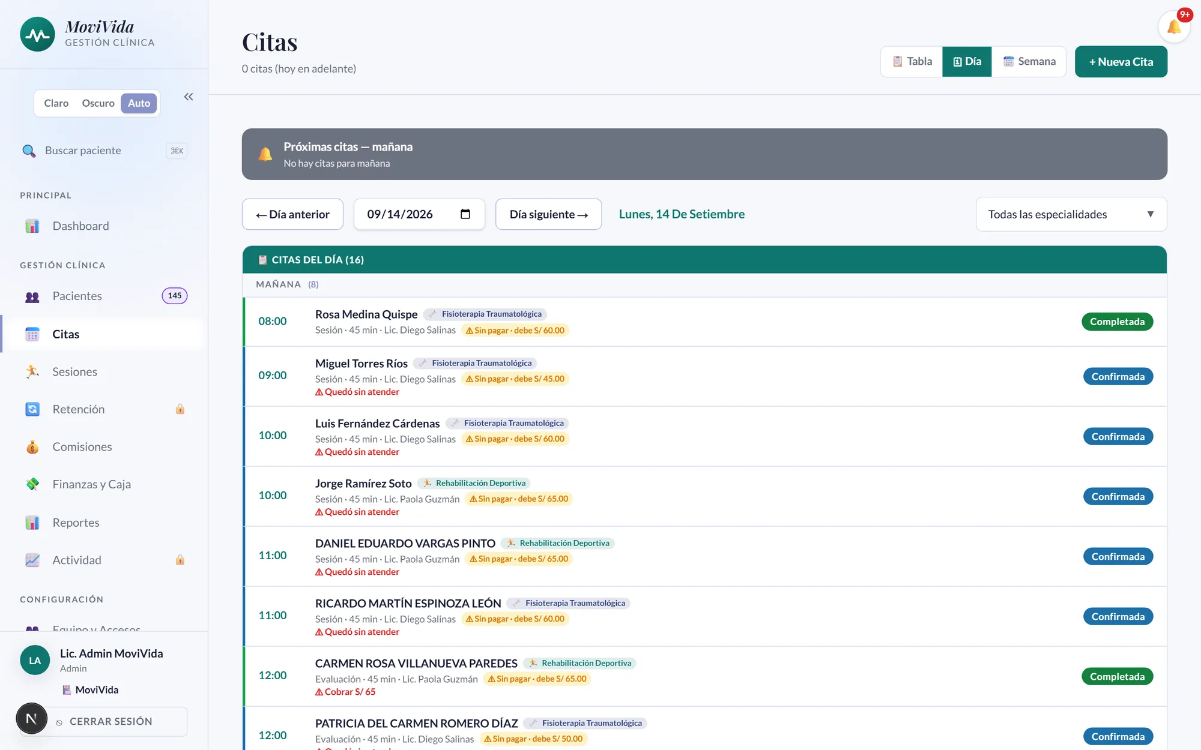Click Sin pagar badge for Jorge Ramírez Soto
1201x750 pixels.
pos(518,499)
